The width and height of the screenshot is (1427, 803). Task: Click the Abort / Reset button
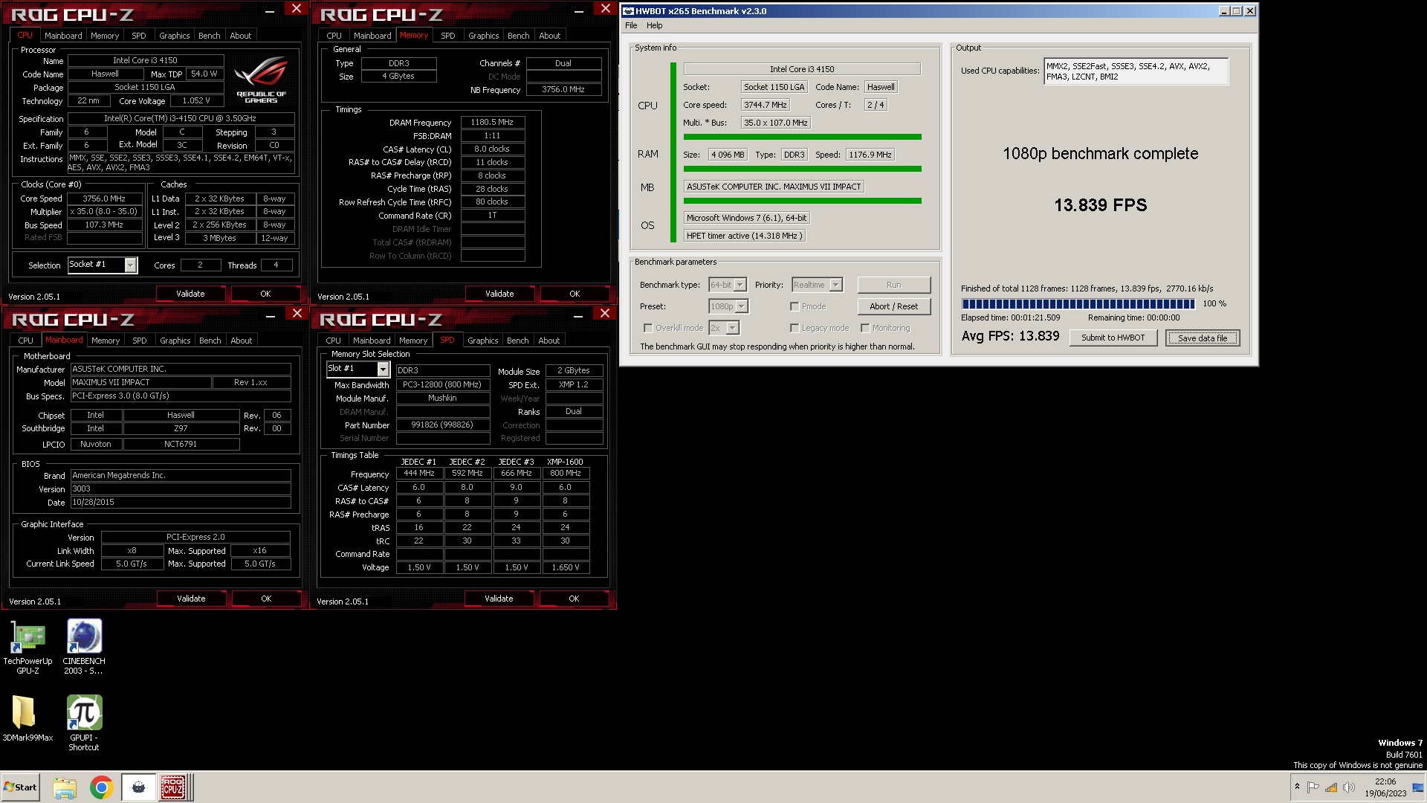(x=893, y=306)
